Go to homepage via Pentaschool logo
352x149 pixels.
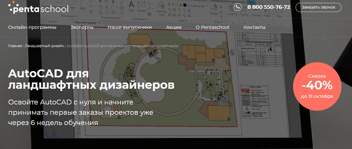click(38, 8)
